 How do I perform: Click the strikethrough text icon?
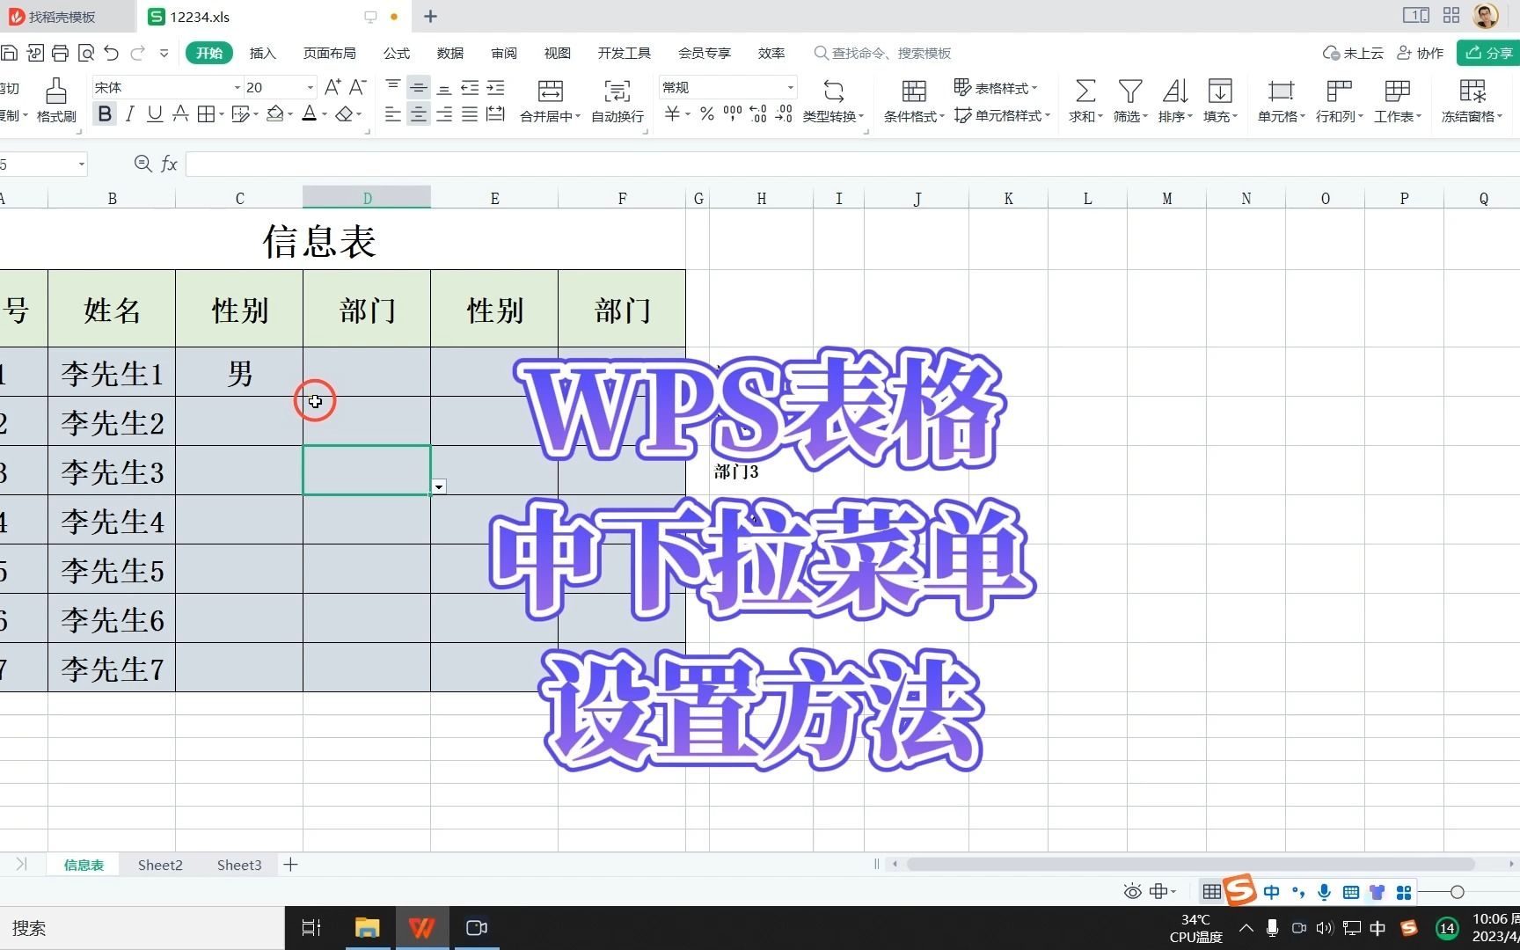(180, 114)
